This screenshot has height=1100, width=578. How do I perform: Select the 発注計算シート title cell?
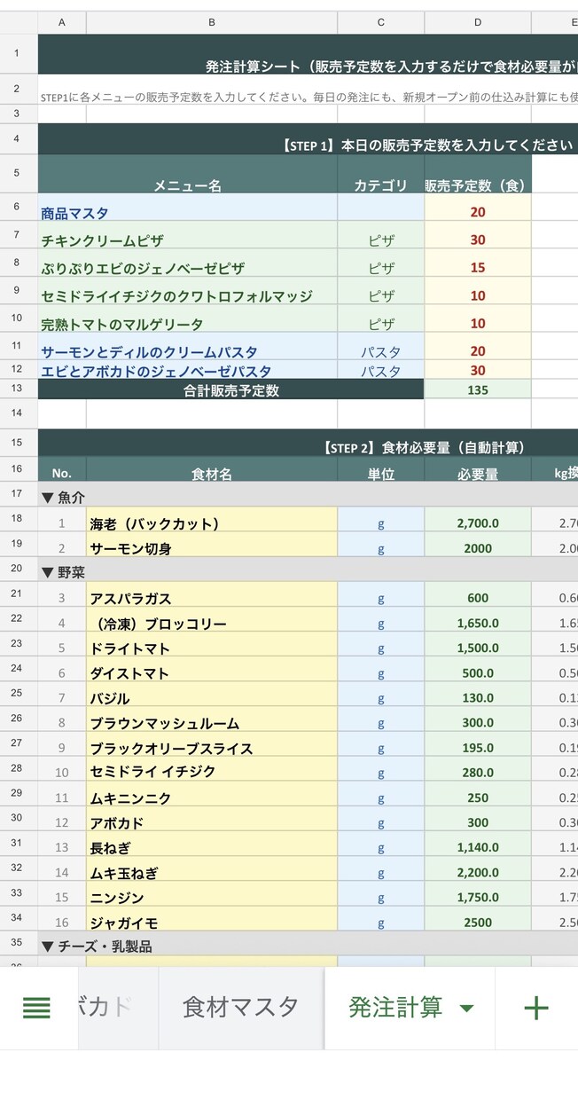[x=308, y=54]
